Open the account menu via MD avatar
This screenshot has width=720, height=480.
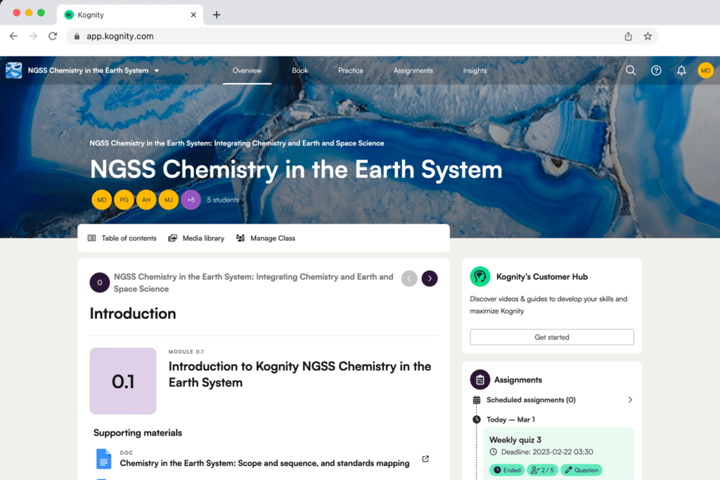pos(706,70)
